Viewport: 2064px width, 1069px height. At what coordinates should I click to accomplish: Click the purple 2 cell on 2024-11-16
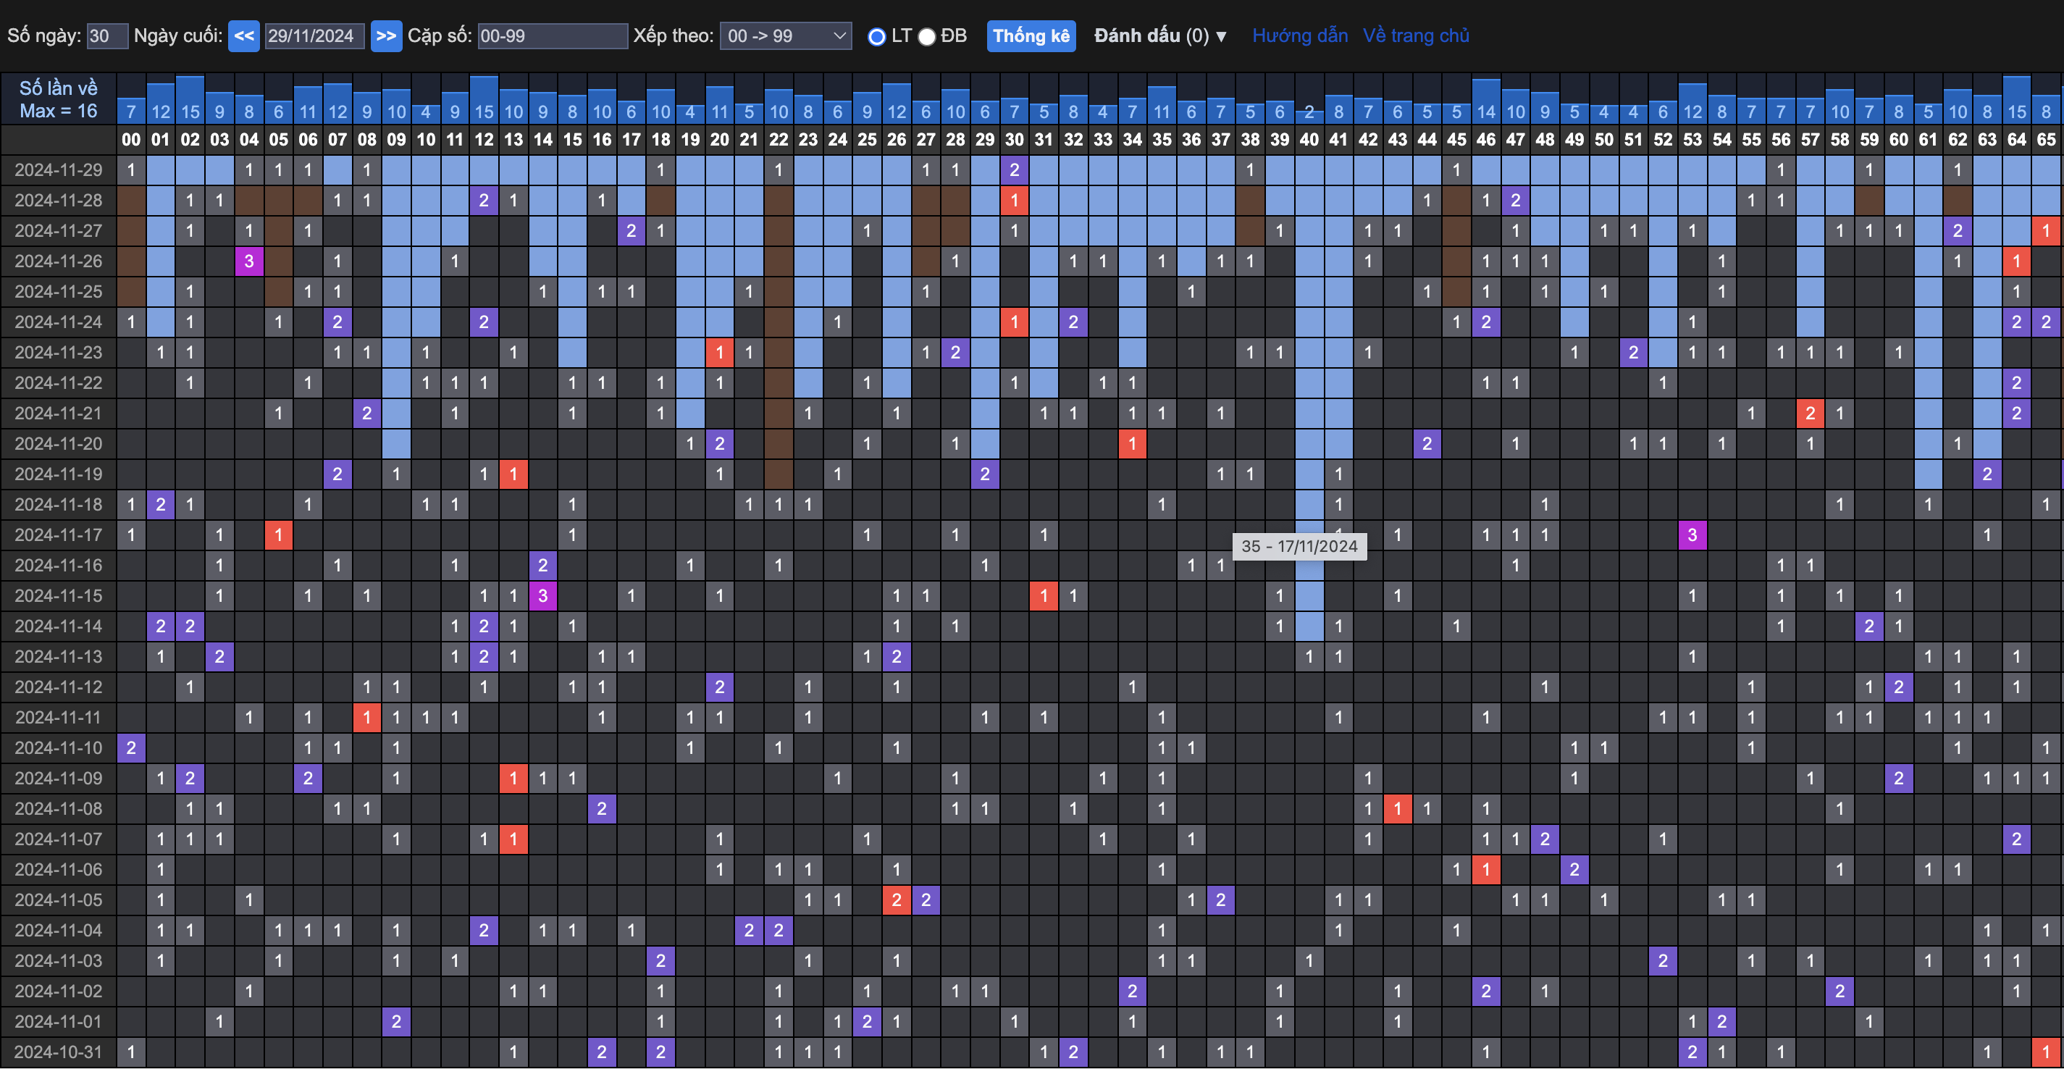(x=543, y=565)
